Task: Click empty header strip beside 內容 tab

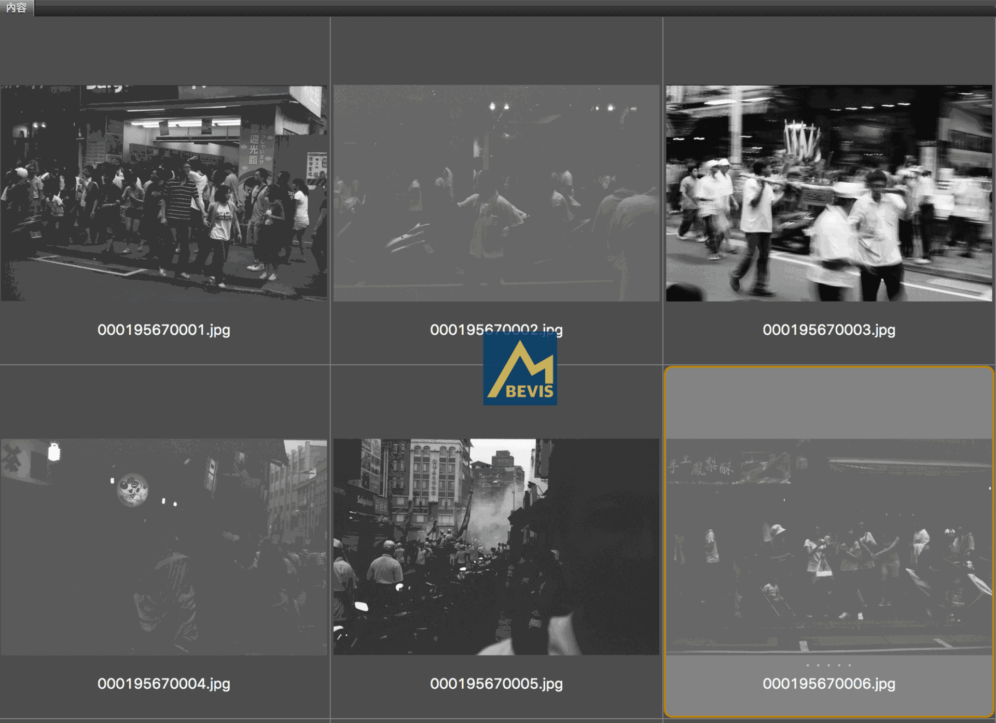Action: pos(515,8)
